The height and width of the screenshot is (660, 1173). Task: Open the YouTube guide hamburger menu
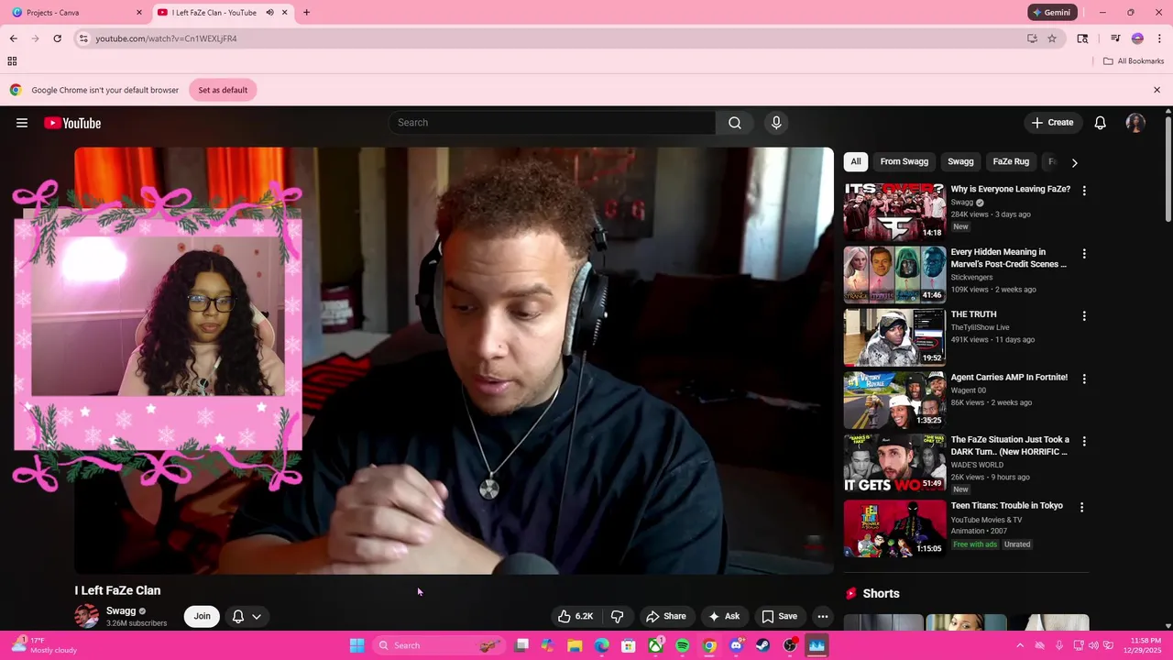point(22,123)
